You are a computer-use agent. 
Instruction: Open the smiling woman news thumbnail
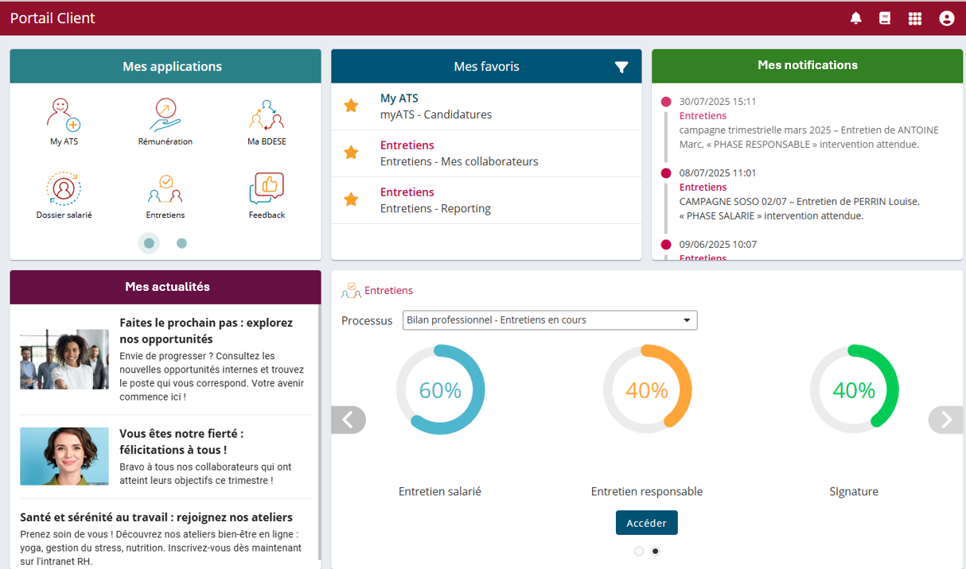(64, 456)
